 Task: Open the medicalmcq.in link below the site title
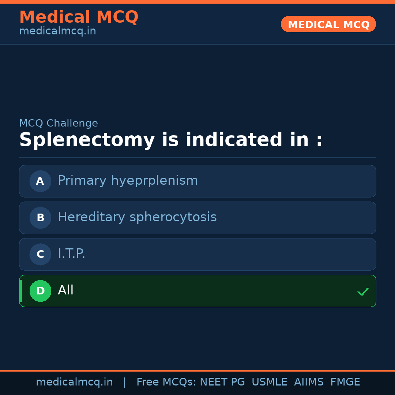57,31
